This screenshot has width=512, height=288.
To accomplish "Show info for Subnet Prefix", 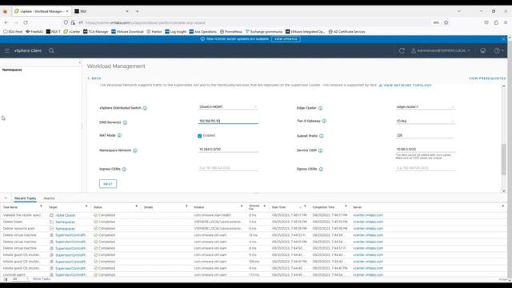I will [322, 136].
